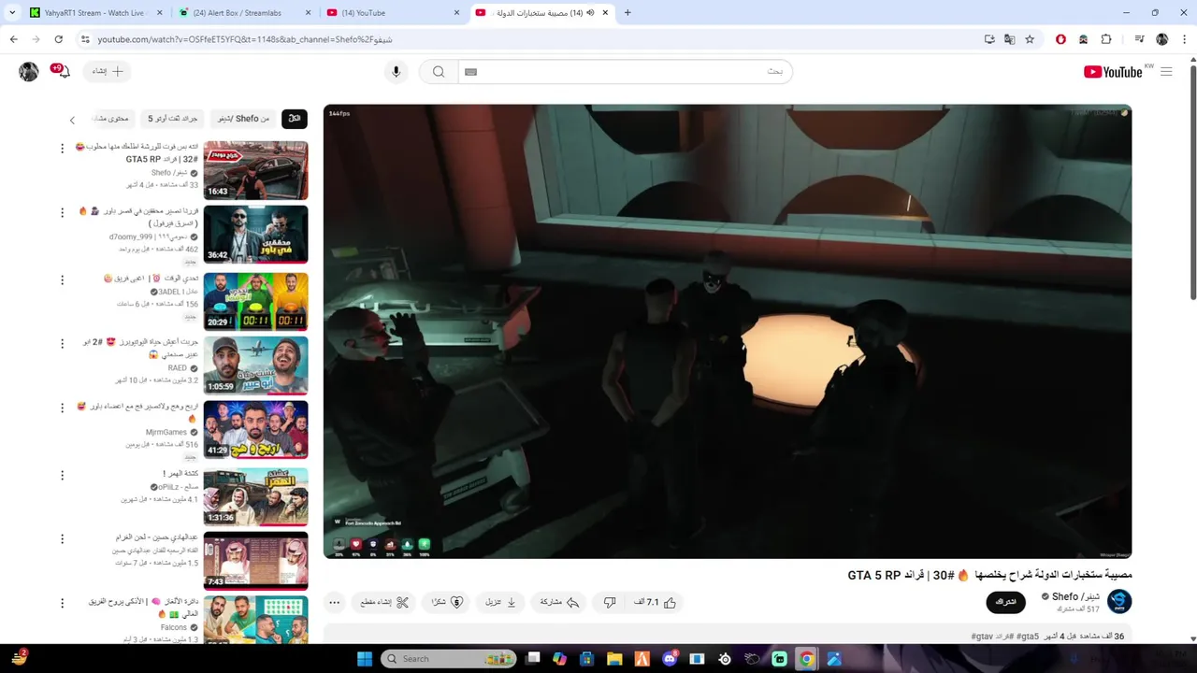Click the تنزيل download button
This screenshot has width=1197, height=673.
click(x=501, y=603)
